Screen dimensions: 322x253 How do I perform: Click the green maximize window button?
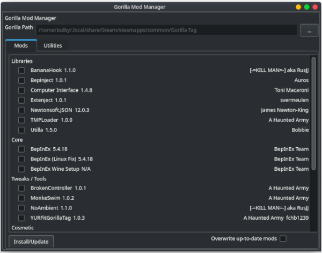click(x=306, y=7)
